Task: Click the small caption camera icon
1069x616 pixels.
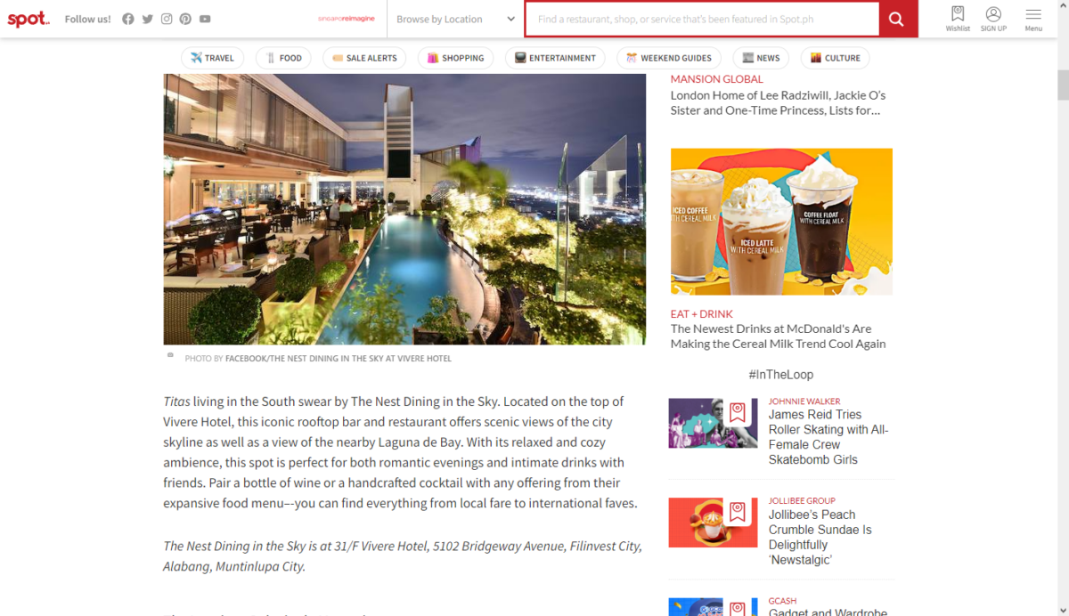Action: [170, 355]
